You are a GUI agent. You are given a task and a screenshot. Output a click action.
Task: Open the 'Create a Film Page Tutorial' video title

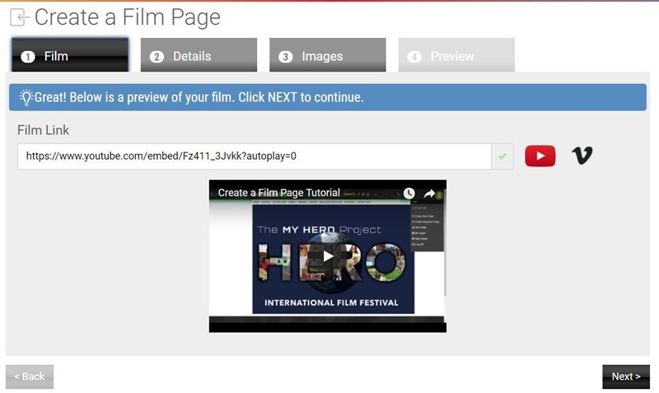278,193
